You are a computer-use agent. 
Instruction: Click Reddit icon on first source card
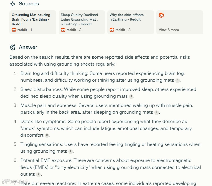pyautogui.click(x=14, y=30)
